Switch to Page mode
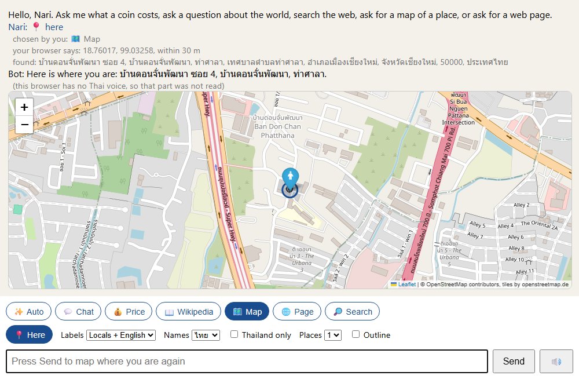This screenshot has height=379, width=579. point(297,312)
